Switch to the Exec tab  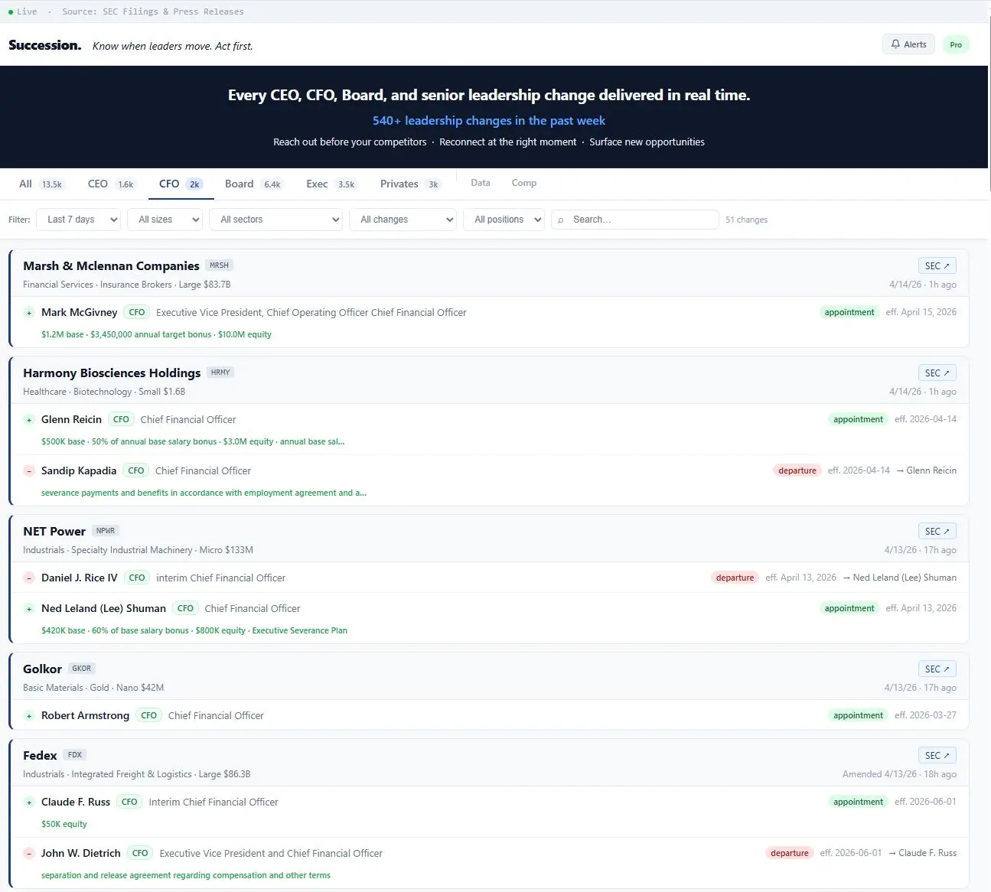tap(331, 184)
